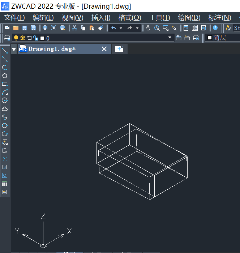Open the Layer Properties Manager

click(7, 38)
